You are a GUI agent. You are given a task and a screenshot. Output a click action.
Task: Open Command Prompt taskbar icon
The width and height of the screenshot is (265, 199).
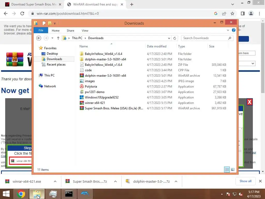pos(69,194)
